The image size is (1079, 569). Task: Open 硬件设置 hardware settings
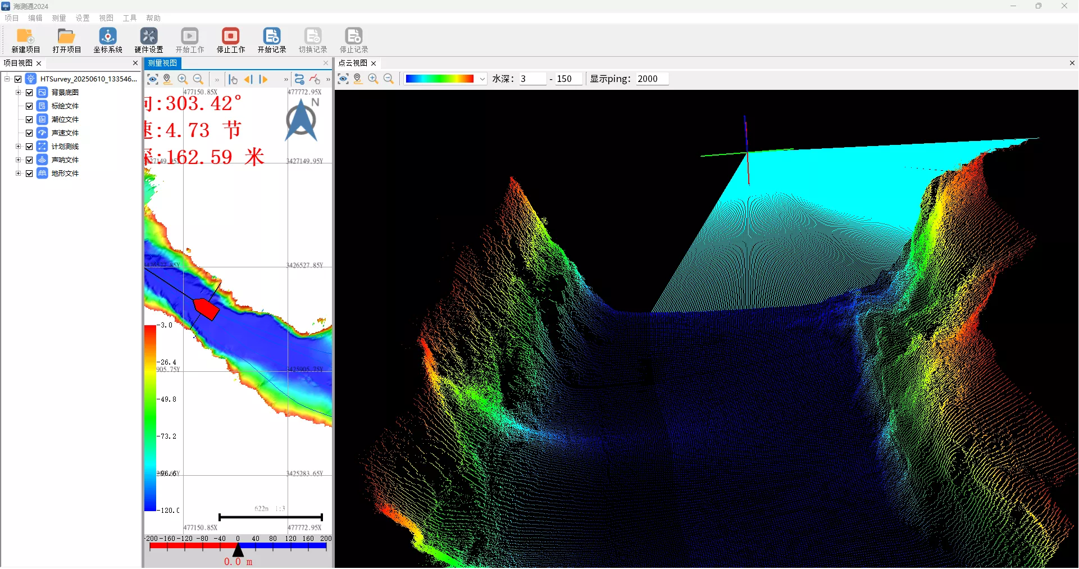coord(149,36)
